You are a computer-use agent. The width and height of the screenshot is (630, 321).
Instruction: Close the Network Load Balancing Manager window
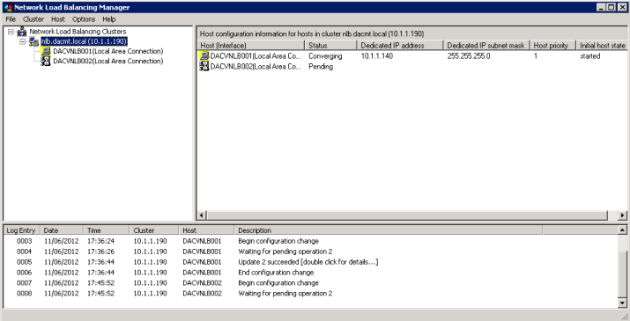point(621,7)
